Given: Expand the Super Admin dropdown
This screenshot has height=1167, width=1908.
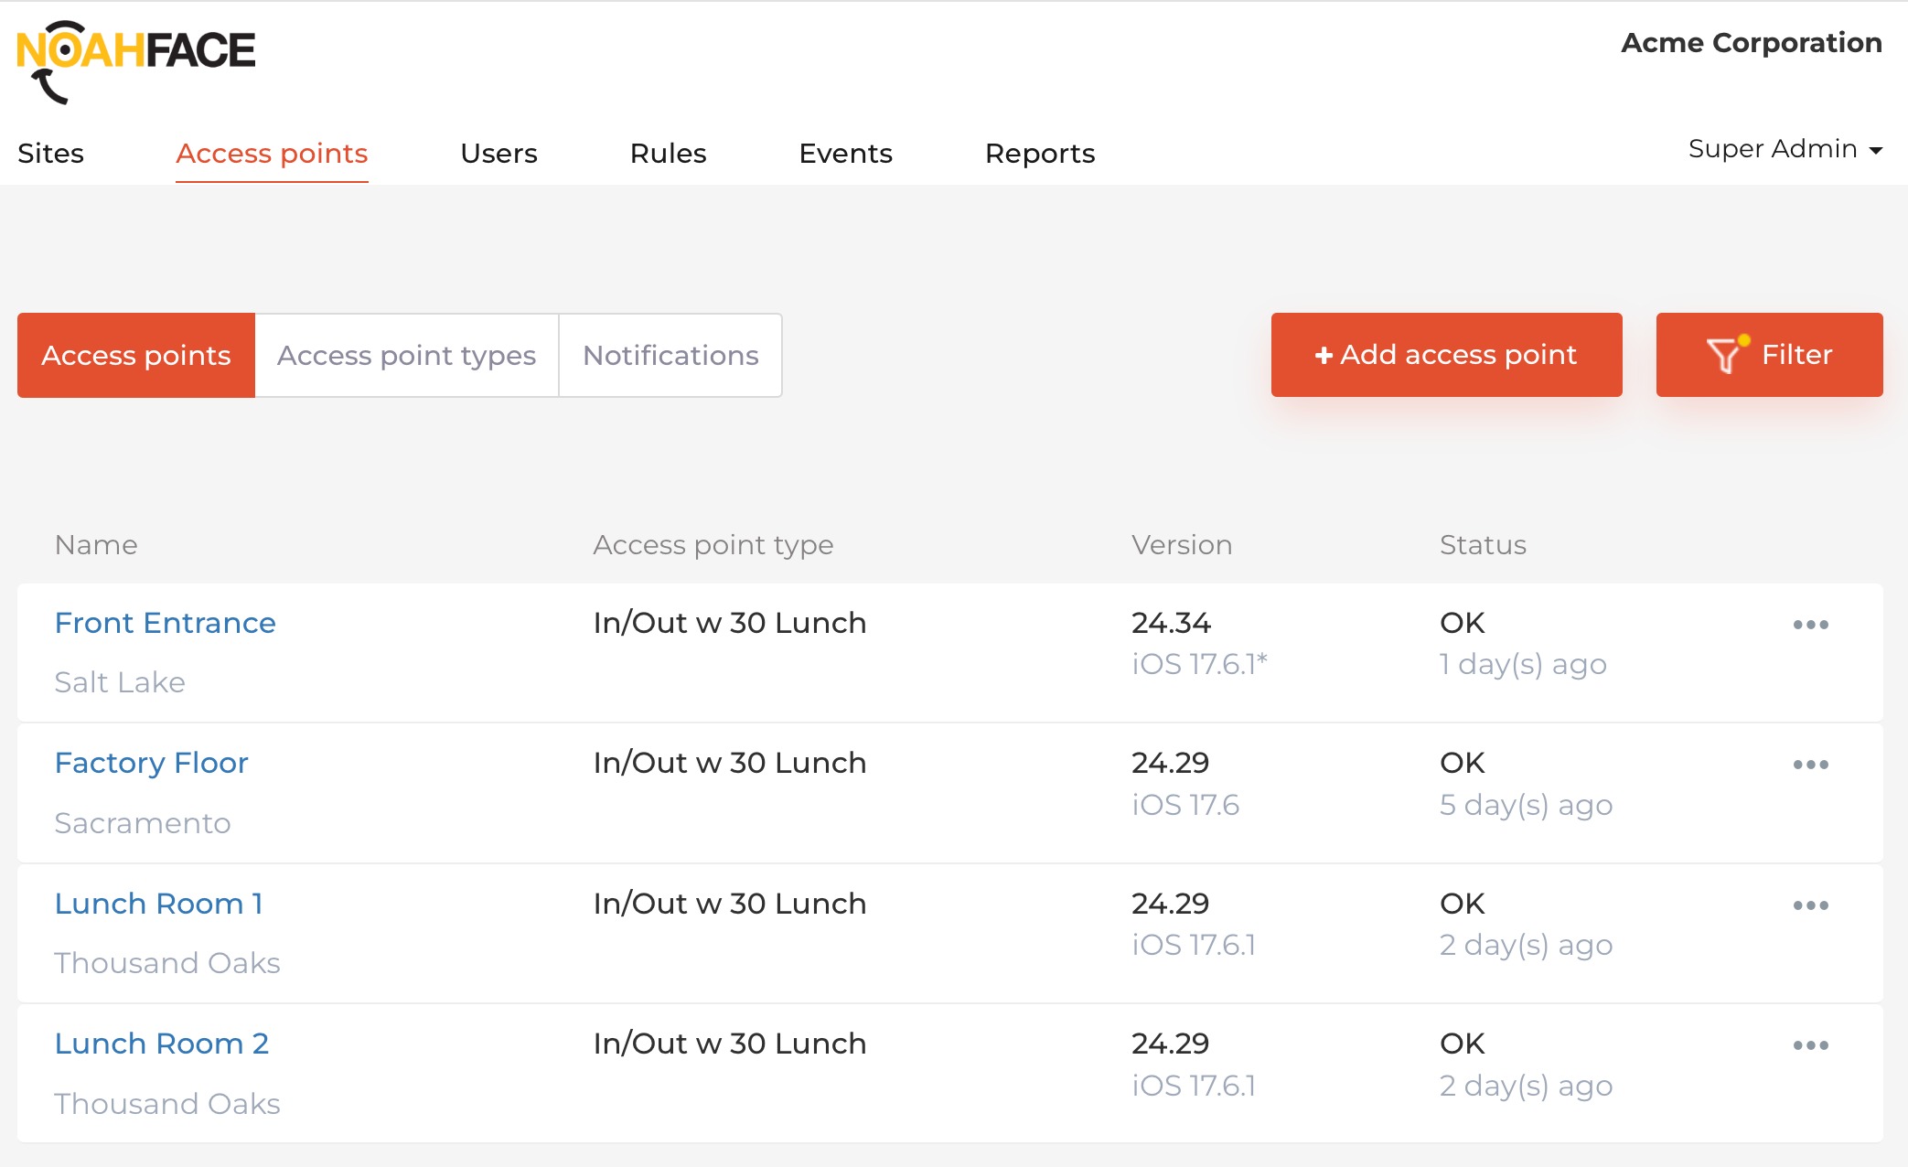Looking at the screenshot, I should pyautogui.click(x=1785, y=149).
